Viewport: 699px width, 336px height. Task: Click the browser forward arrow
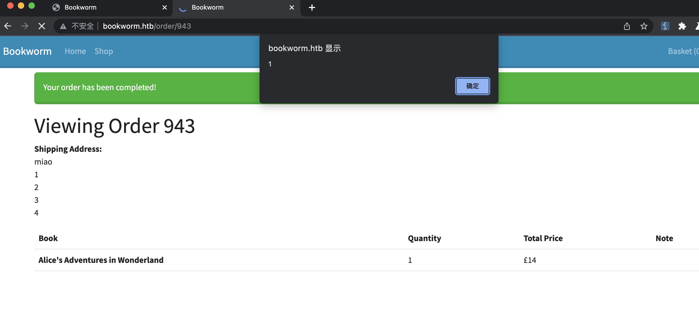25,26
